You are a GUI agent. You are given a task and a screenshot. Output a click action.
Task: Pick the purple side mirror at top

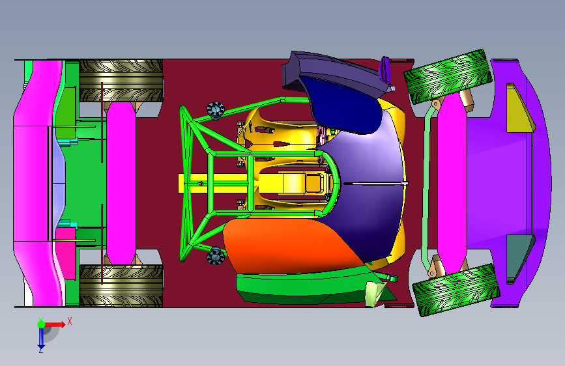(386, 68)
